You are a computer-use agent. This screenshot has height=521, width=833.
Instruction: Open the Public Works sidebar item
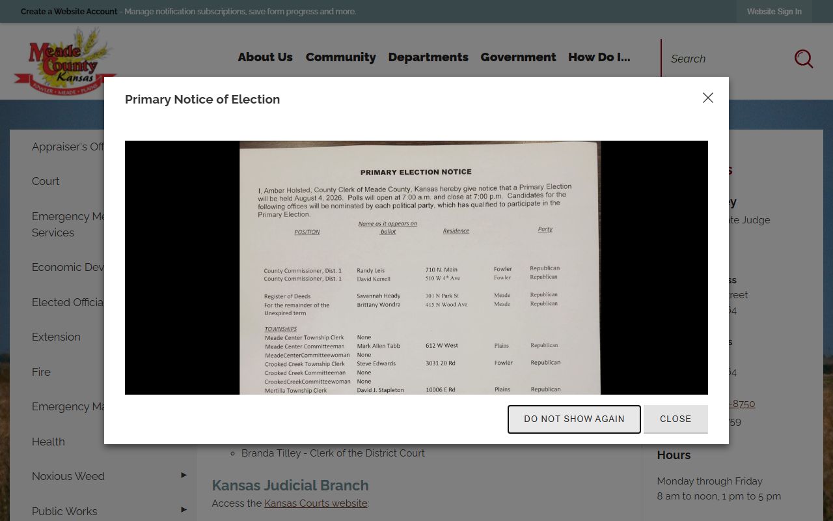64,511
